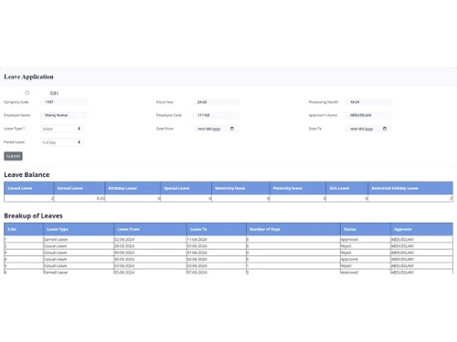Screen dimensions: 457x342
Task: Click the Approver's Name field
Action: click(368, 115)
